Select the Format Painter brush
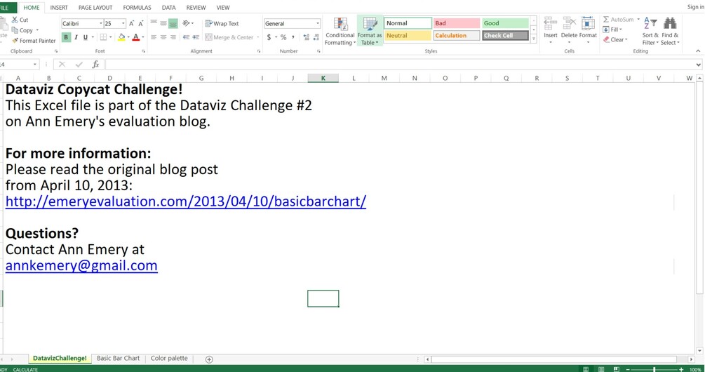The width and height of the screenshot is (705, 372). pyautogui.click(x=15, y=41)
